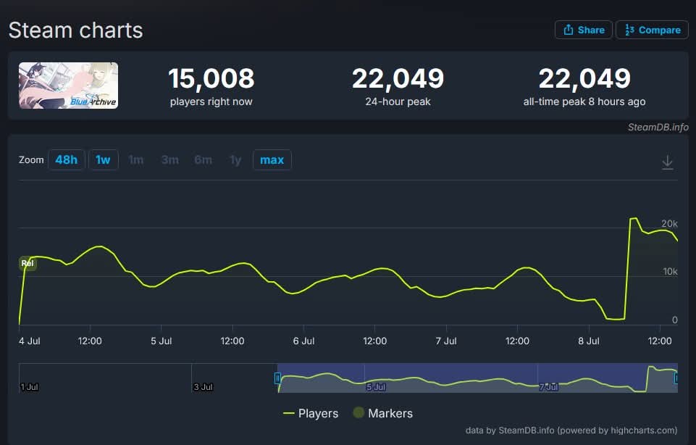
Task: Click the 10k y-axis label
Action: (x=670, y=271)
